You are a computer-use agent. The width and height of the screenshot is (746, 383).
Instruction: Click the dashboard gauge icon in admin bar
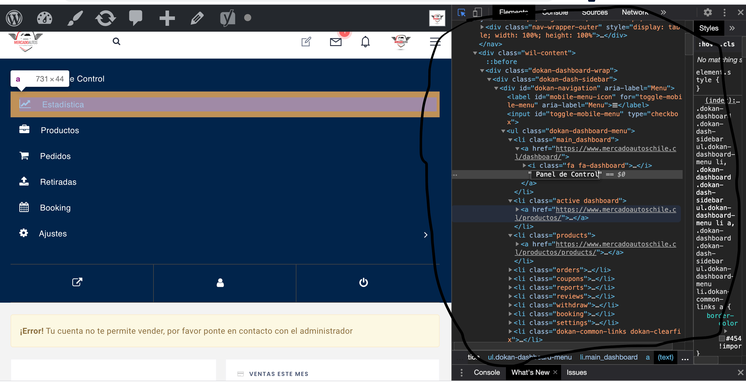[45, 18]
